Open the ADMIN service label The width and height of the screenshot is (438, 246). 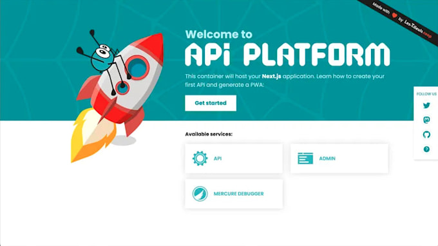pos(327,158)
